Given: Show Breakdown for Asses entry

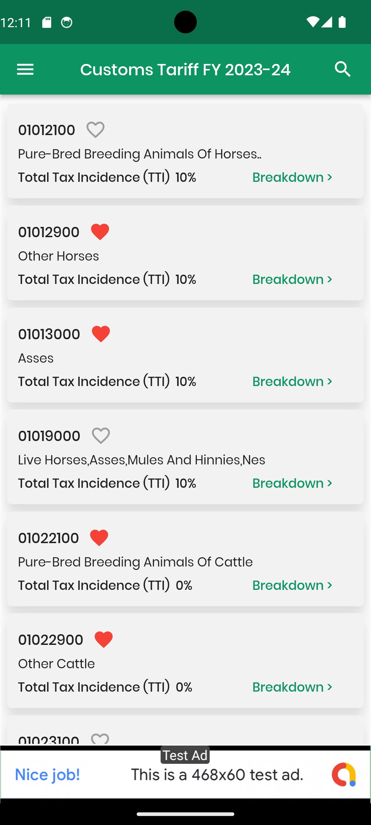Looking at the screenshot, I should 292,382.
